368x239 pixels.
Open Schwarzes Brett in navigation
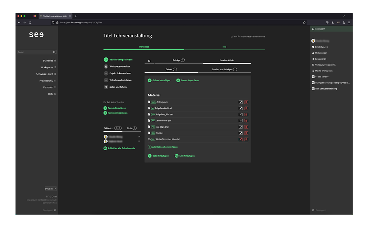(46, 74)
